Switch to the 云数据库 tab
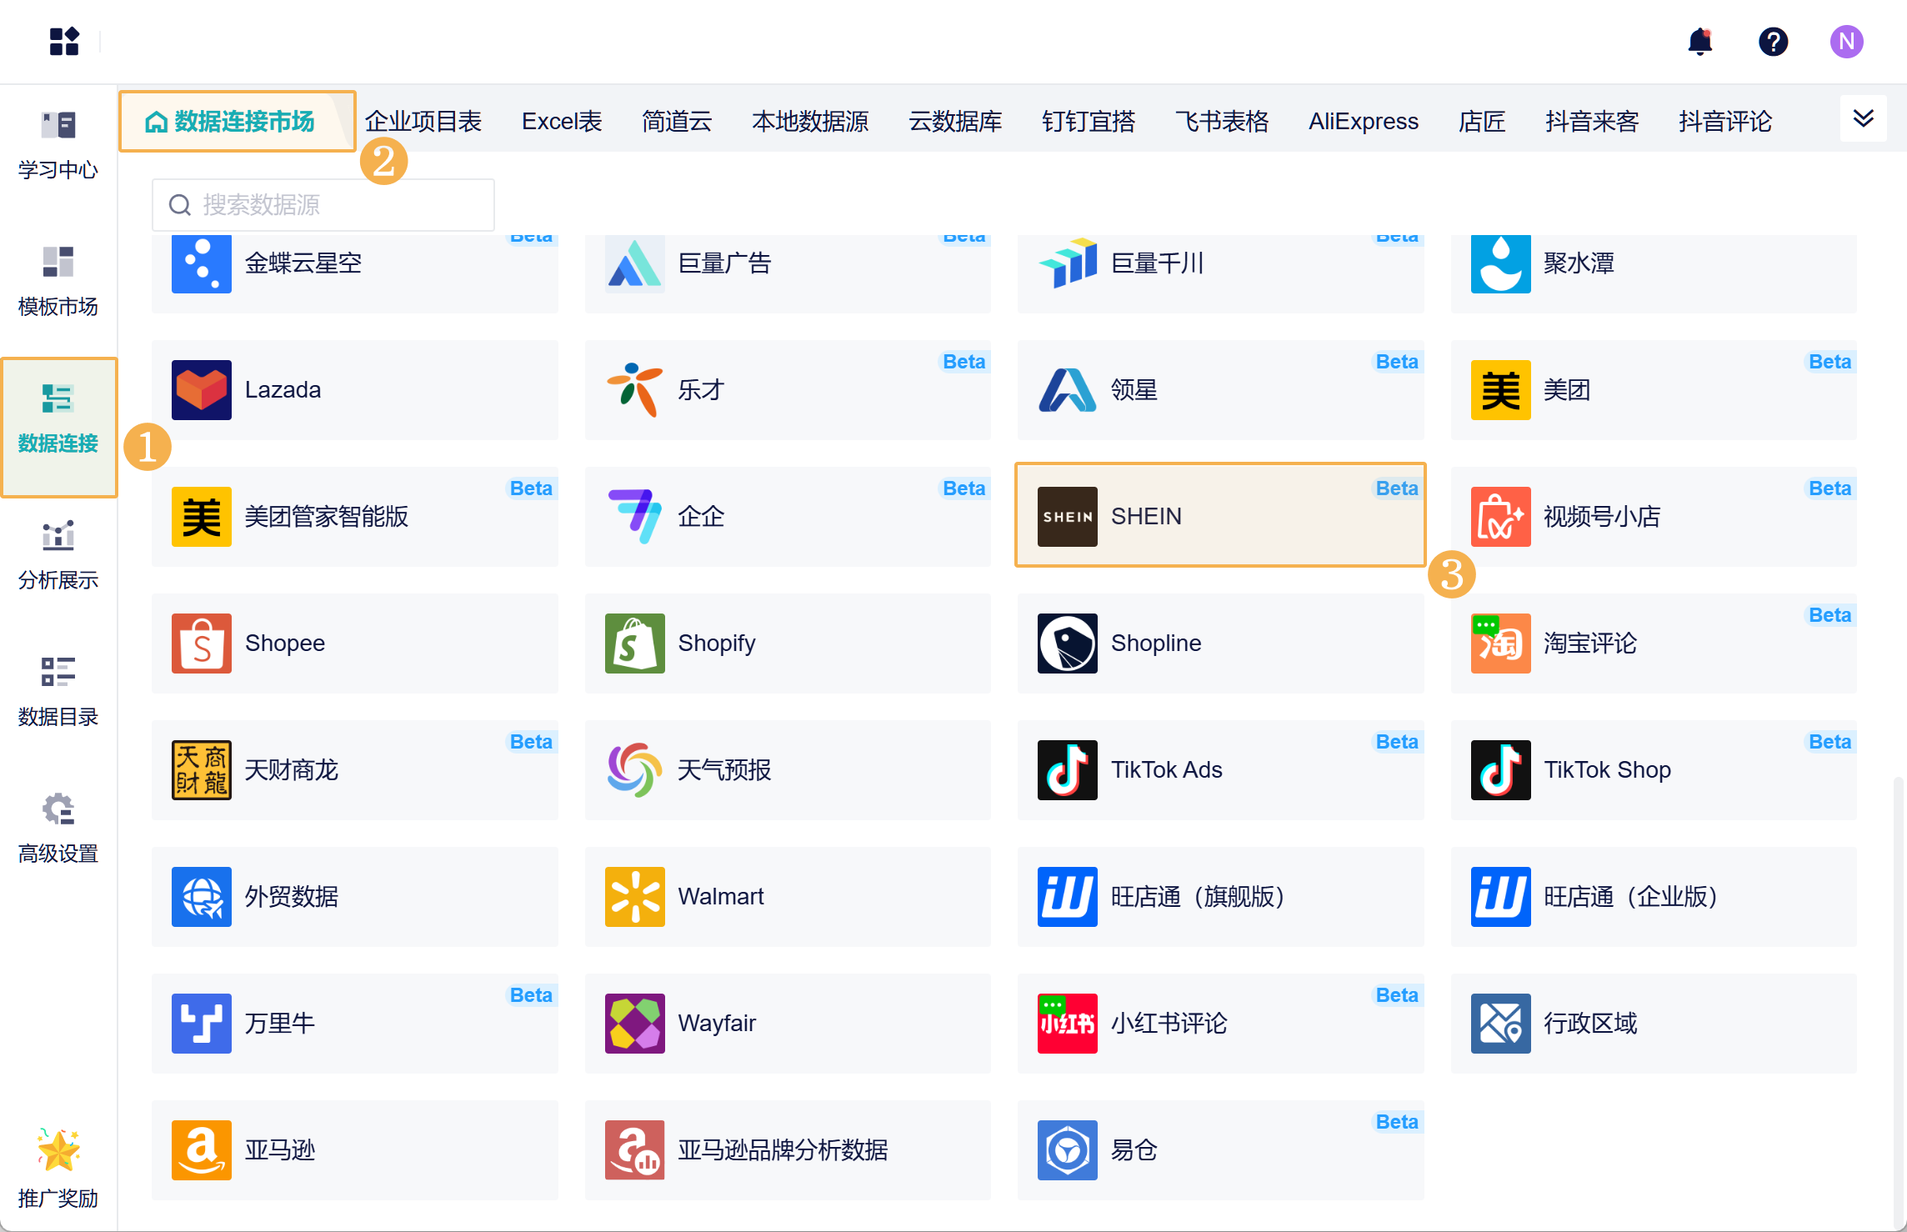Viewport: 1907px width, 1232px height. click(x=955, y=122)
